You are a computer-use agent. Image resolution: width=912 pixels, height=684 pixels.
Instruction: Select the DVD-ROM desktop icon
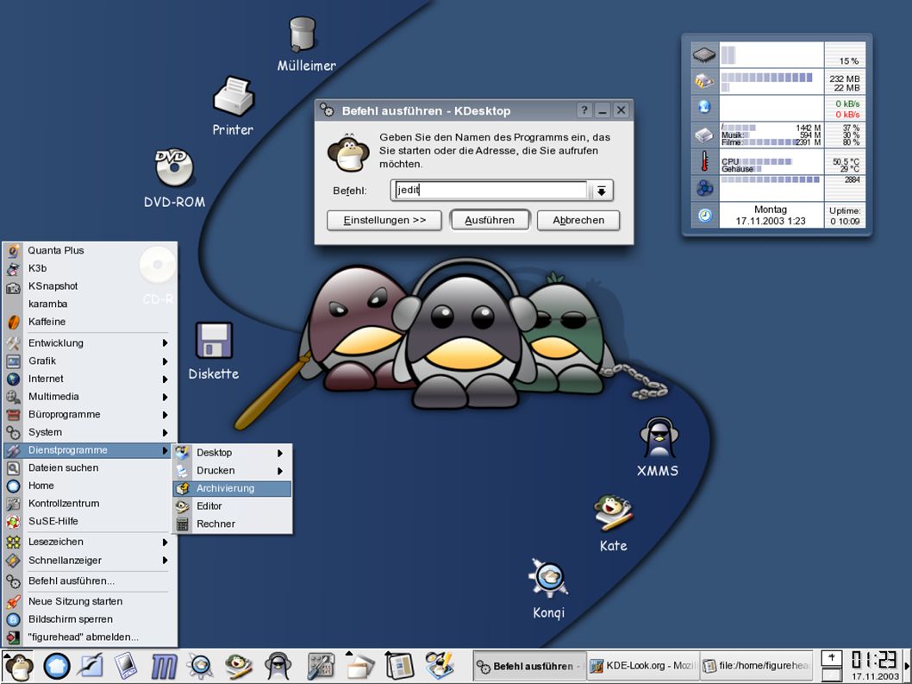click(173, 167)
